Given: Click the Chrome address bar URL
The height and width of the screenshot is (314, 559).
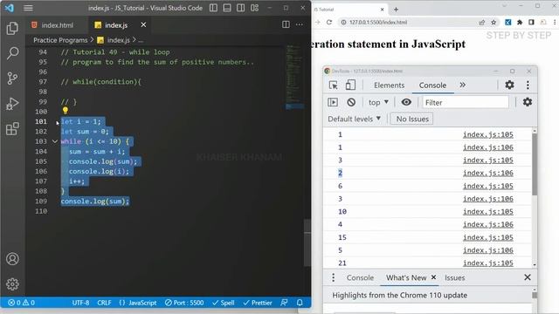Looking at the screenshot, I should (378, 22).
